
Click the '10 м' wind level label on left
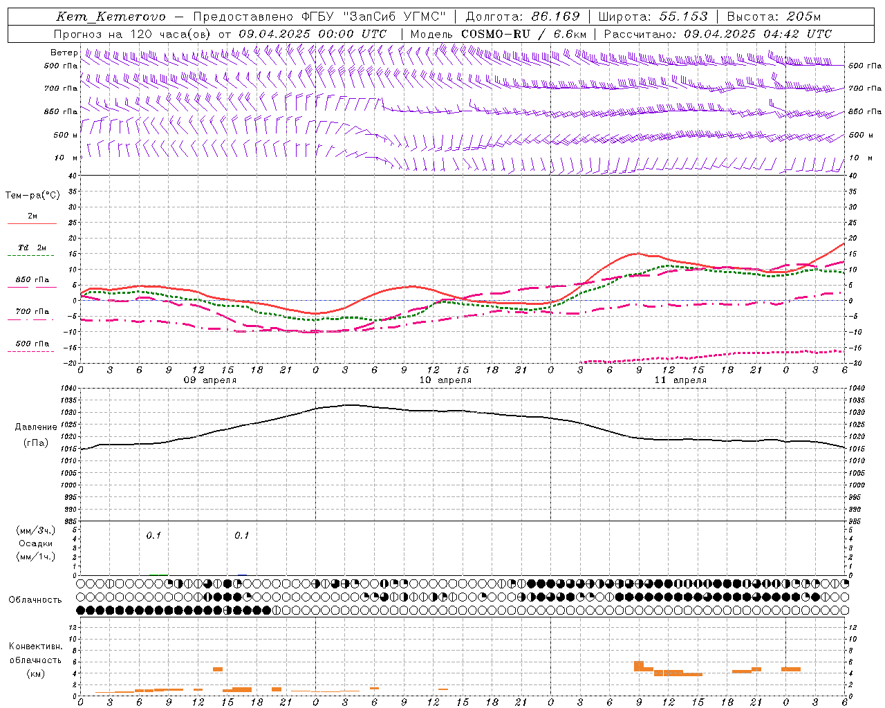[x=66, y=158]
